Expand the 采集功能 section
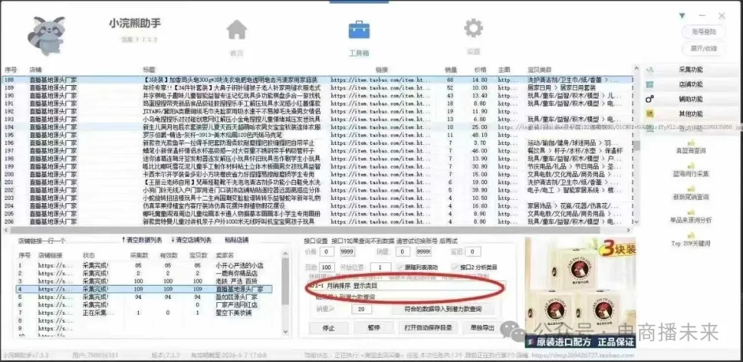Viewport: 743px width, 362px height. coord(690,69)
